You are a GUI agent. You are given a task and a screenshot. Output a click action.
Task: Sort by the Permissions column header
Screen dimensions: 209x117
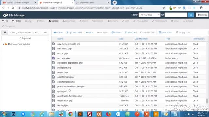[x=199, y=39]
